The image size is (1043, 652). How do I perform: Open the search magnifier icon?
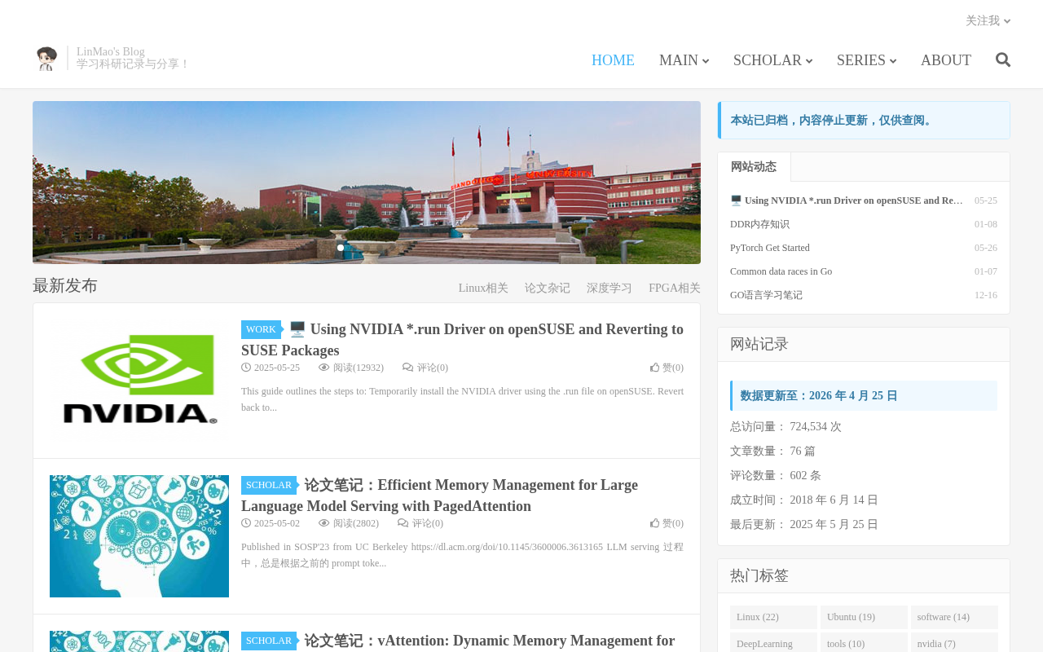point(1003,59)
